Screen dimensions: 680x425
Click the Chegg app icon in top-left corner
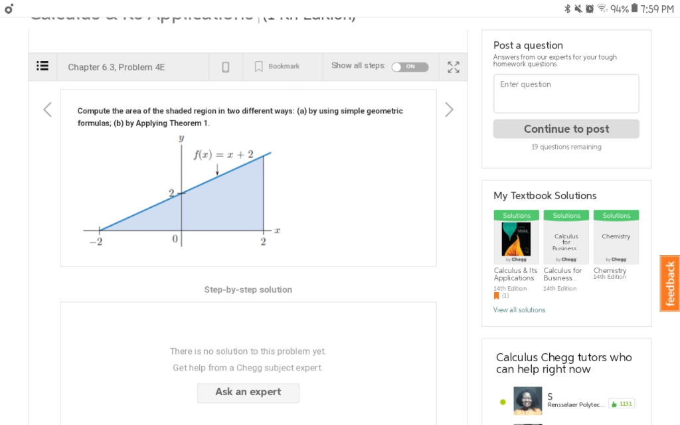8,9
